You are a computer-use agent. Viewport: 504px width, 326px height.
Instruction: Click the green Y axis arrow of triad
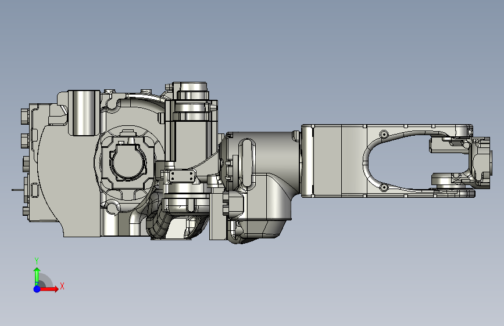pyautogui.click(x=37, y=276)
